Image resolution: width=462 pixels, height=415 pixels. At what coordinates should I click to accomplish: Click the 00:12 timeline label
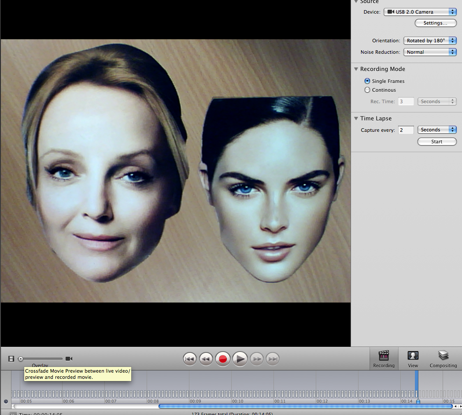[x=322, y=401]
